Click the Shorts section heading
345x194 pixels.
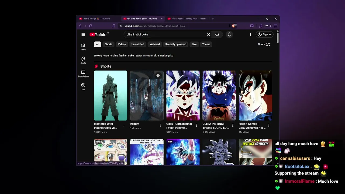click(106, 66)
